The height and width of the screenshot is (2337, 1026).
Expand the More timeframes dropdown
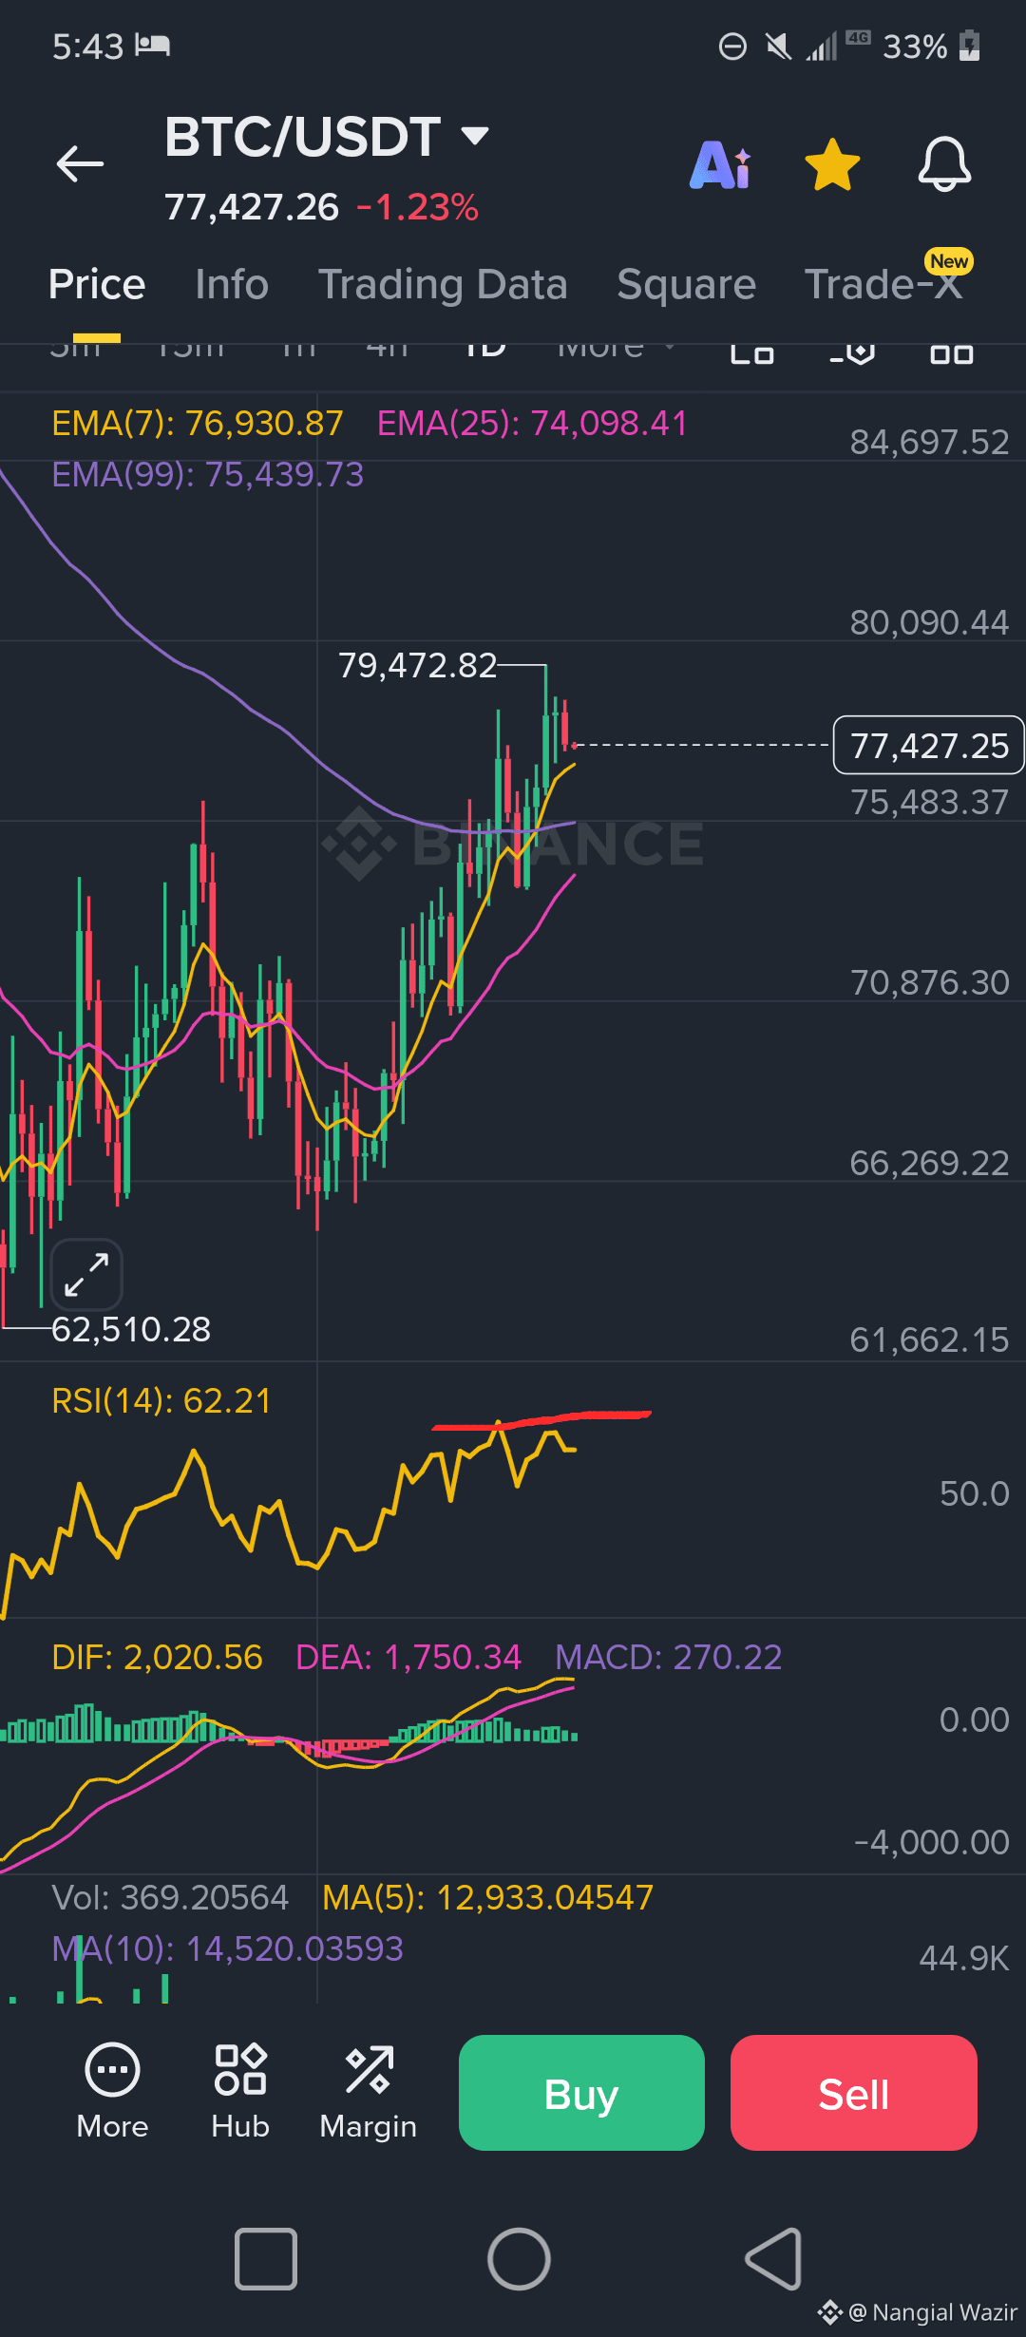point(616,351)
